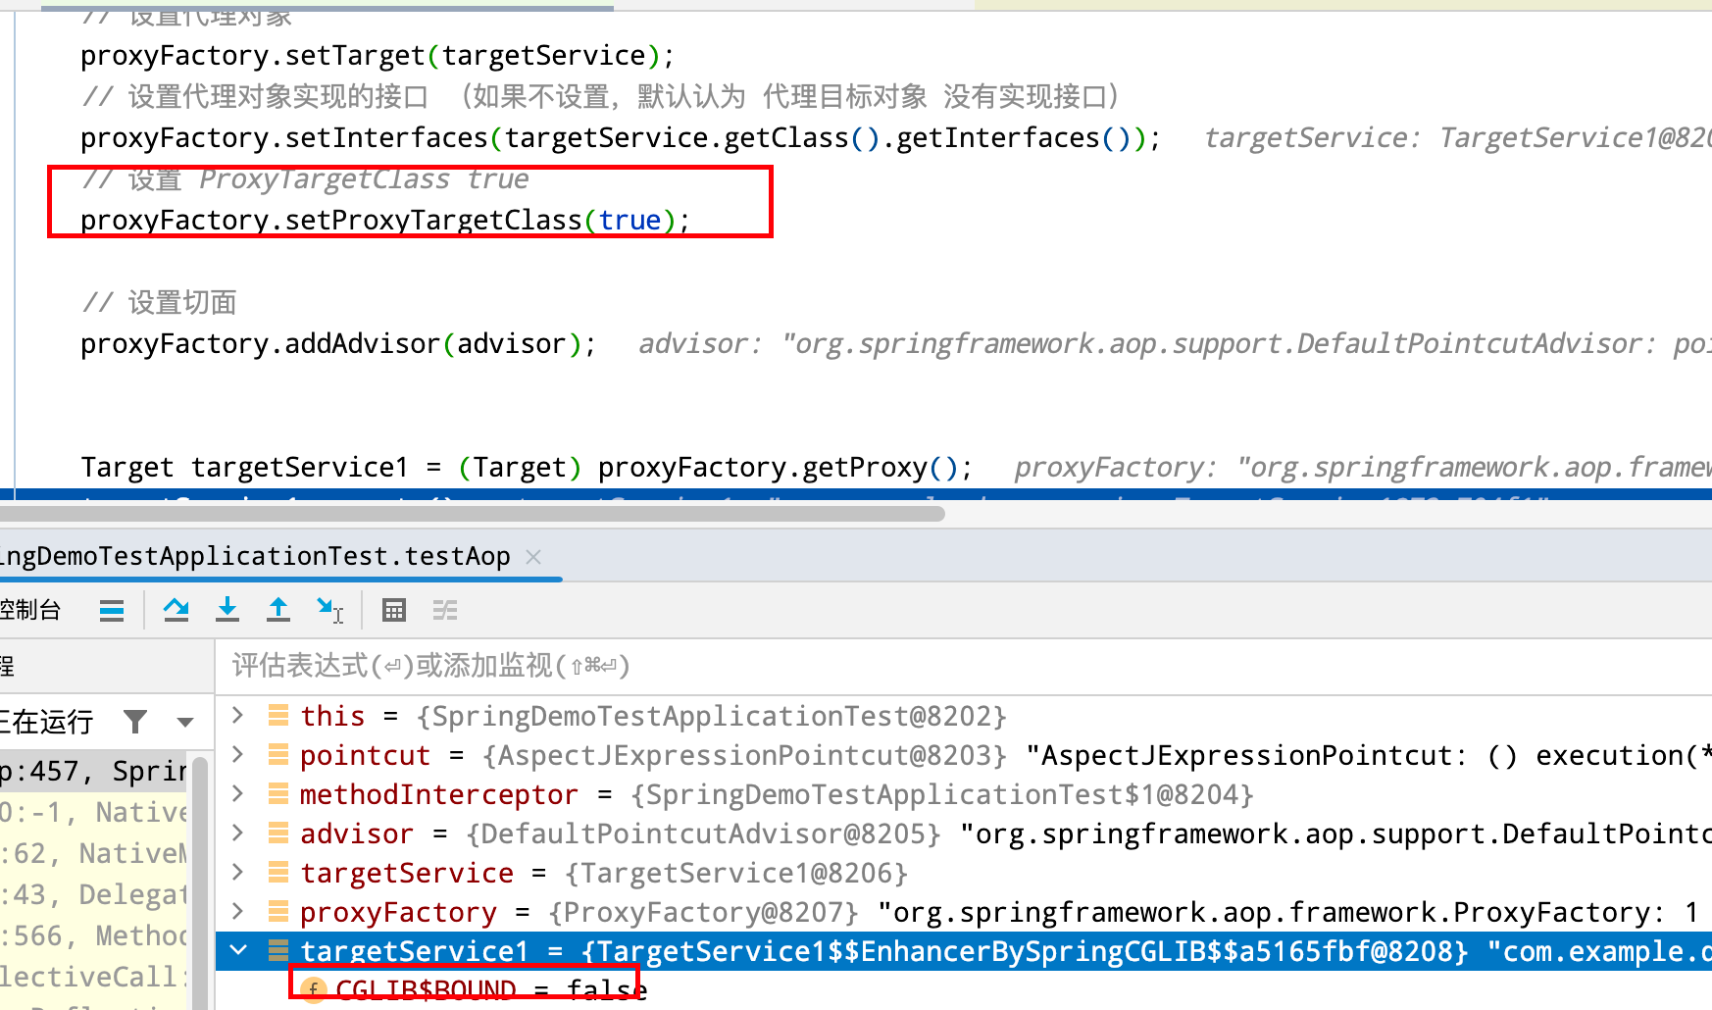Click the Step Into download-arrow icon
This screenshot has height=1010, width=1712.
(x=227, y=610)
